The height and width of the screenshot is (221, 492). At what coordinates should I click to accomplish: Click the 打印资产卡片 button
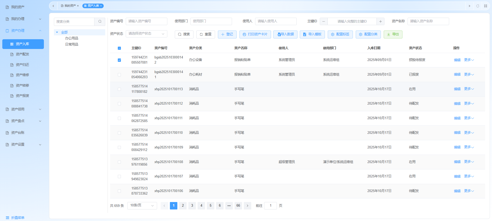pyautogui.click(x=255, y=34)
